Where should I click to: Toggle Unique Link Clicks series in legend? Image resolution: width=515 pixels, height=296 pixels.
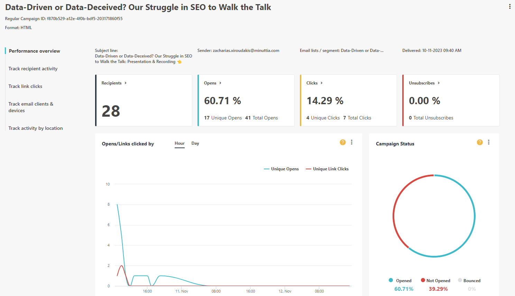point(327,169)
